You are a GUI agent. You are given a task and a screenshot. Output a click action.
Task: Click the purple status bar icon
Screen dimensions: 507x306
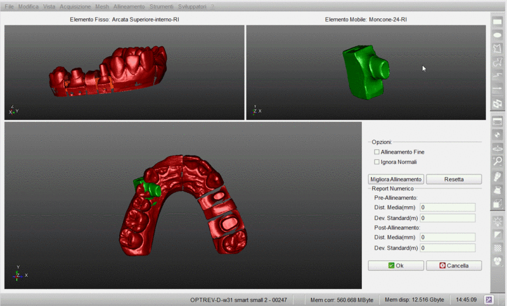(489, 300)
